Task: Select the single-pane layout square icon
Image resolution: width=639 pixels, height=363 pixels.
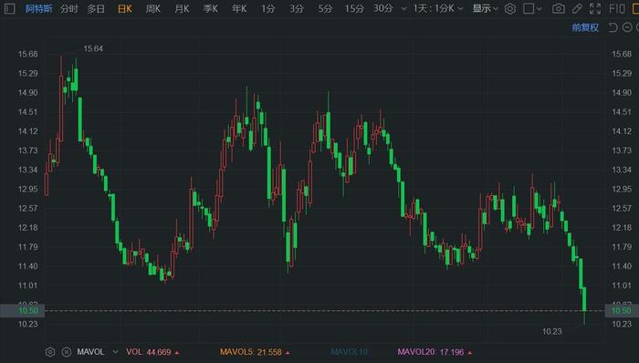Action: (x=529, y=8)
